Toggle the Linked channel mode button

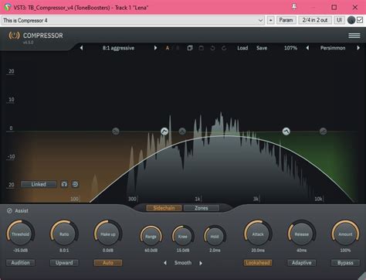tap(39, 184)
